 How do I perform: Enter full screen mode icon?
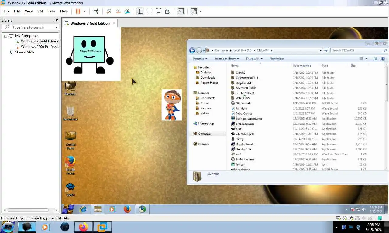(158, 11)
